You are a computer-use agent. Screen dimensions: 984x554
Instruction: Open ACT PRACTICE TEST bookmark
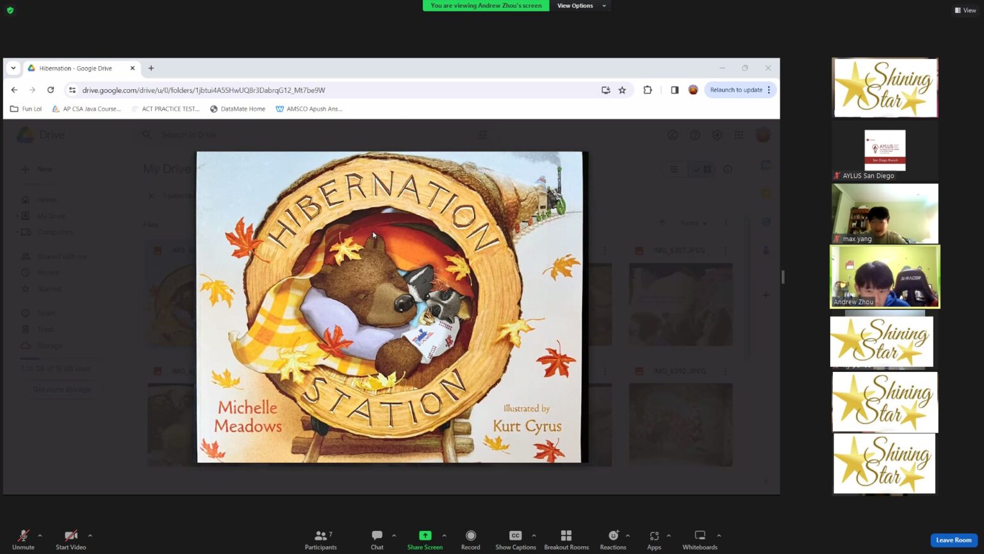pos(165,109)
